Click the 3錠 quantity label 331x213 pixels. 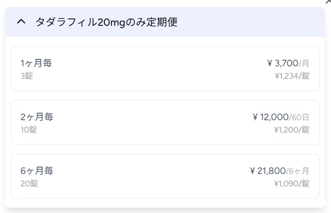tap(27, 76)
